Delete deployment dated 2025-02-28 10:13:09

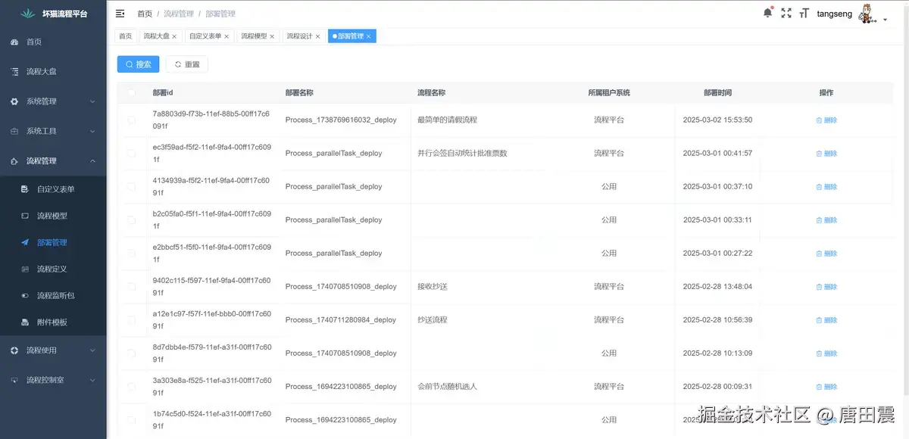tap(826, 353)
